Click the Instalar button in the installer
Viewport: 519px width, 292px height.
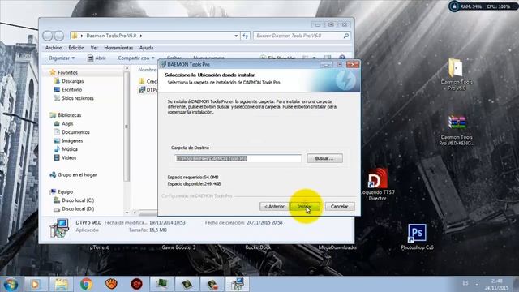(x=305, y=207)
